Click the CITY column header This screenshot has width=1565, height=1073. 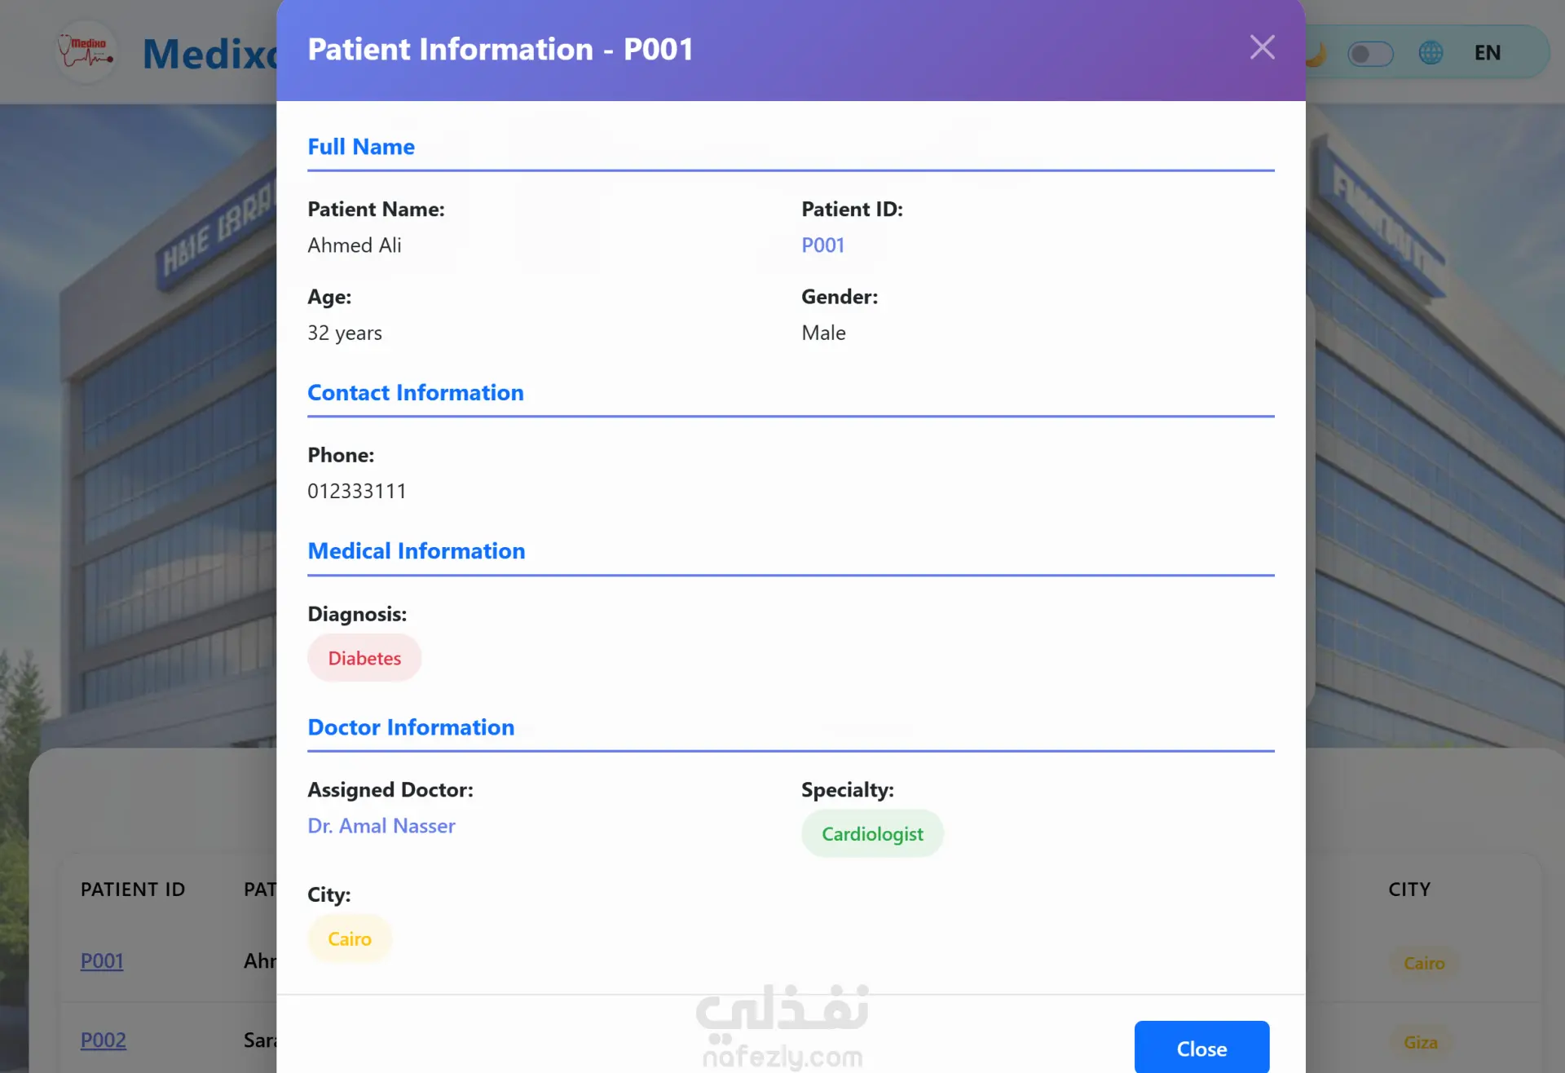pos(1409,890)
